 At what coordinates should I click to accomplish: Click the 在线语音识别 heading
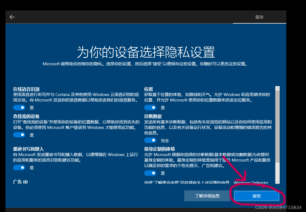pyautogui.click(x=26, y=89)
